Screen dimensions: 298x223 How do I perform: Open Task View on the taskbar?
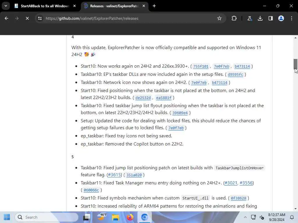coord(87,217)
